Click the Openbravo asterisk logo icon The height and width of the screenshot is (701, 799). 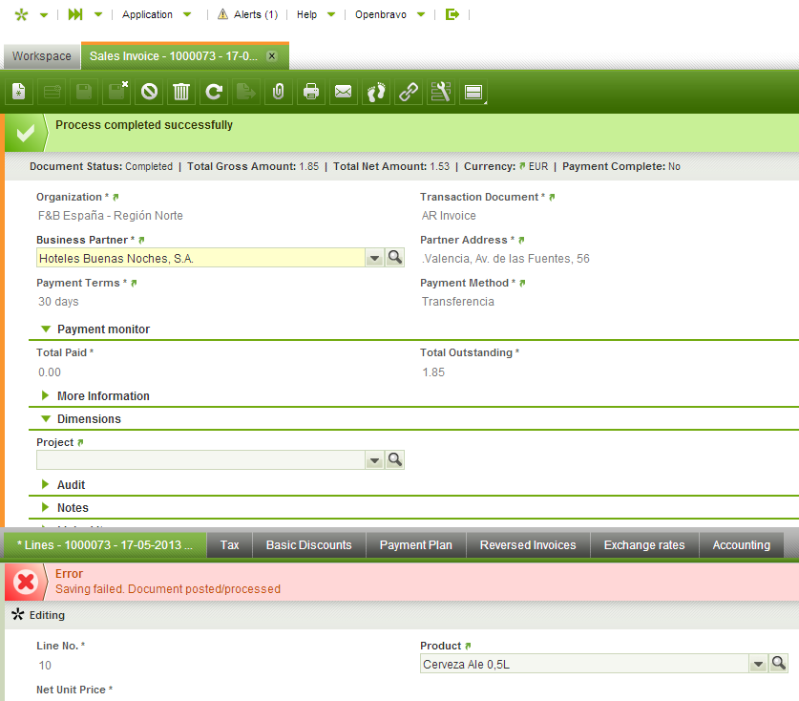click(x=21, y=14)
